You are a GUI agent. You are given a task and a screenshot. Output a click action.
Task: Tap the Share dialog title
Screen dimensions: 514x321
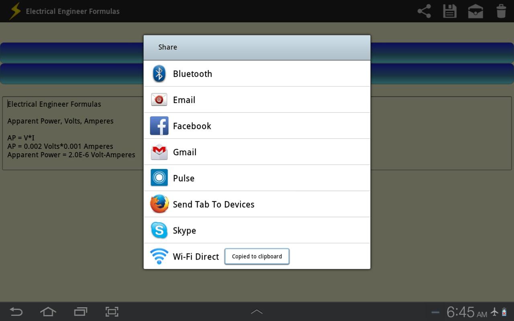click(x=167, y=47)
